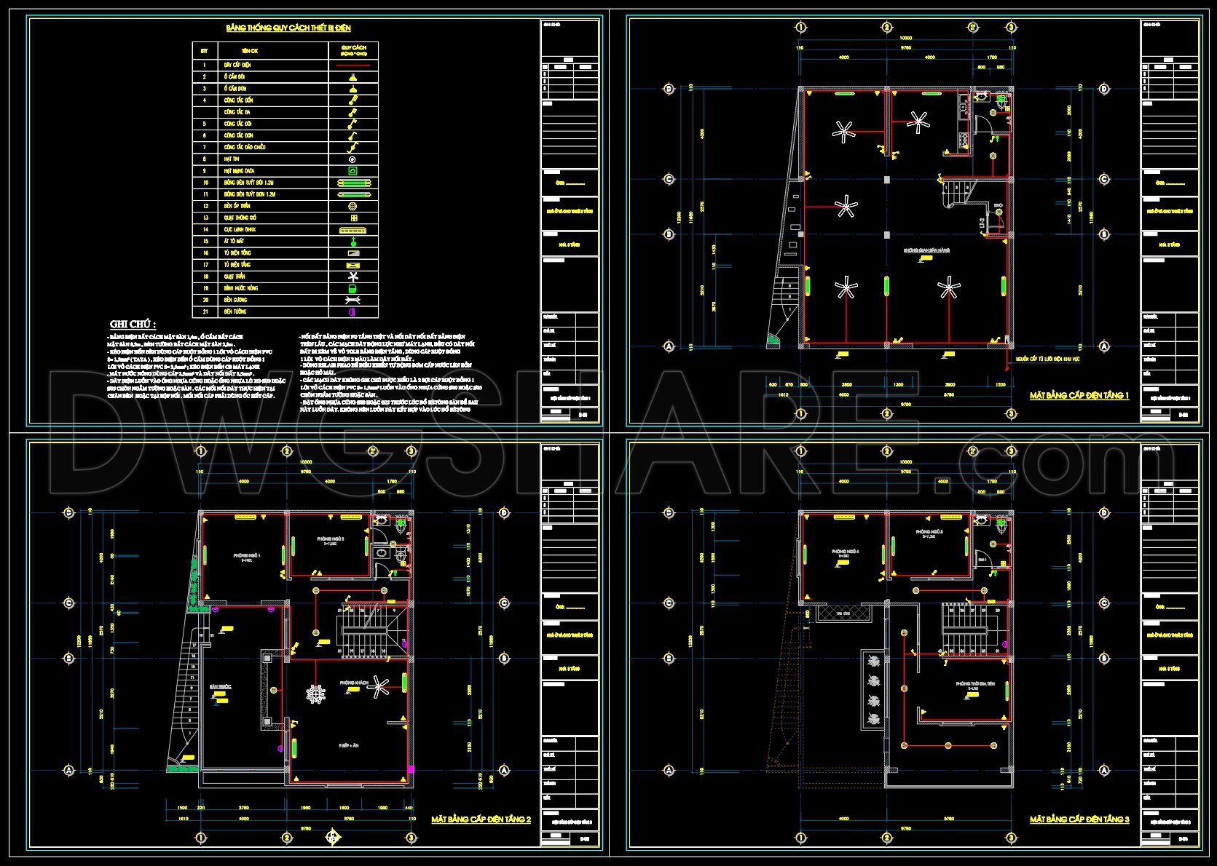Select the title MẶT BẰNG CẤP ĐIỆN TẦNG 2
Screen dimensions: 1217x866
(481, 819)
